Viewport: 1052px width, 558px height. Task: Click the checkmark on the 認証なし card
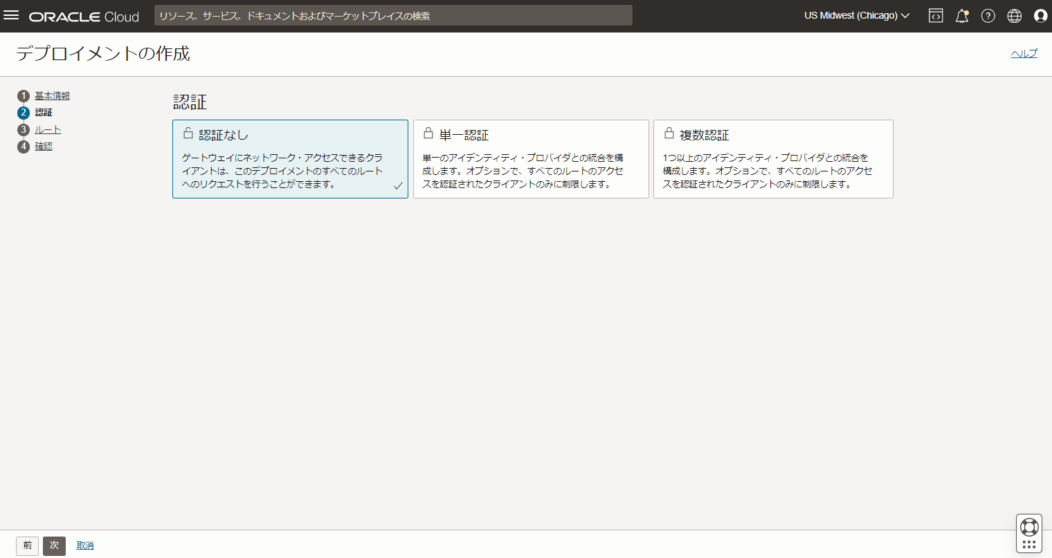coord(398,186)
